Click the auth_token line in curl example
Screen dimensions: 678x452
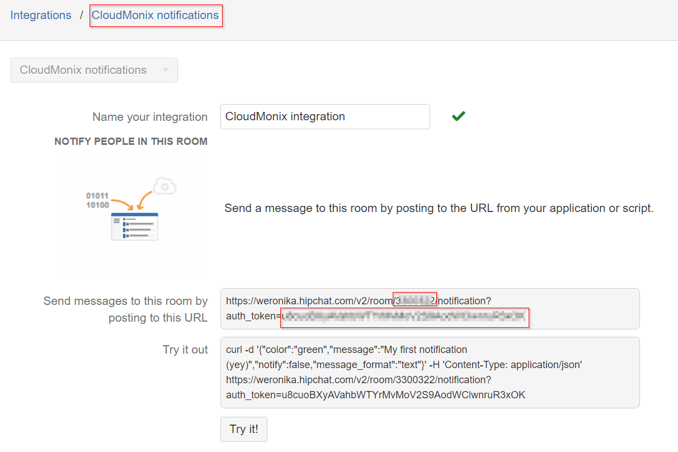[x=375, y=395]
